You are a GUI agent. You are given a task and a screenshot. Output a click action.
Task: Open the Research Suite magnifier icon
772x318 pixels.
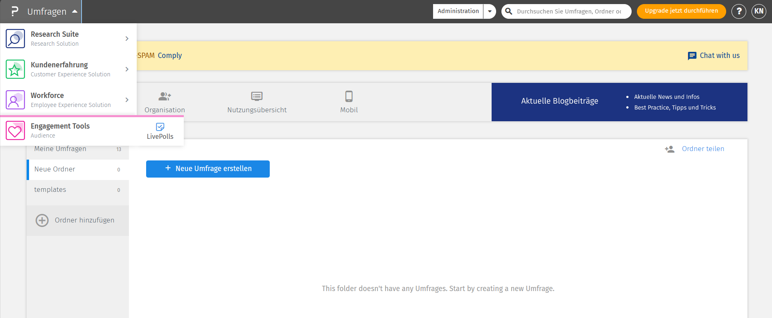(16, 39)
